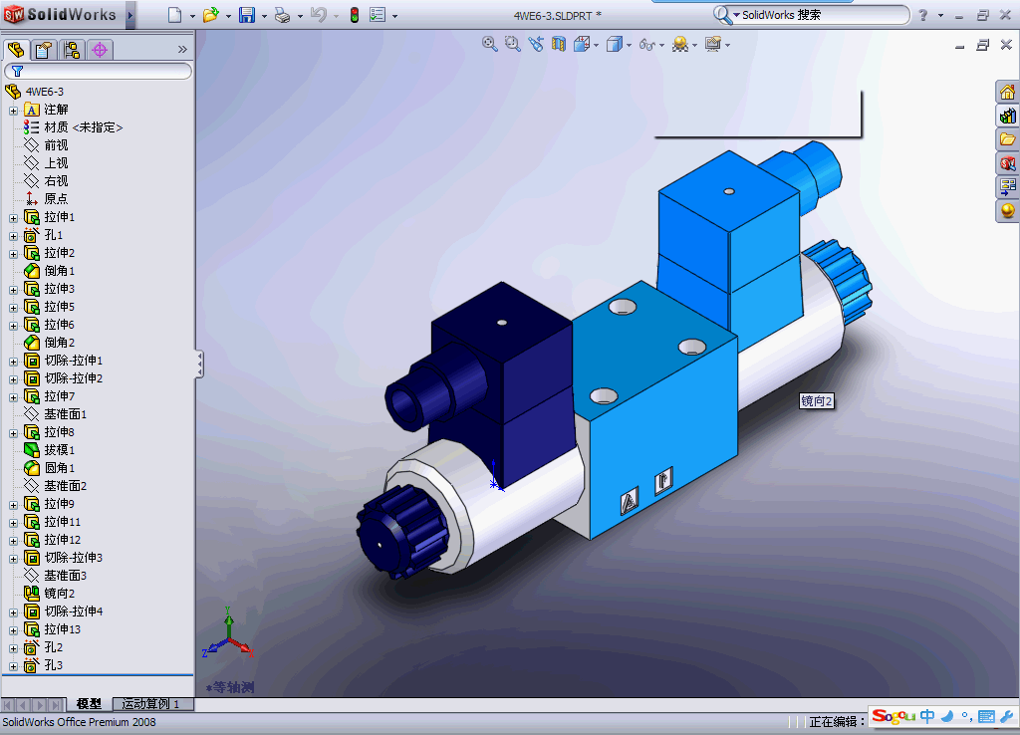This screenshot has width=1020, height=735.
Task: Open the Options list icon
Action: [x=378, y=15]
